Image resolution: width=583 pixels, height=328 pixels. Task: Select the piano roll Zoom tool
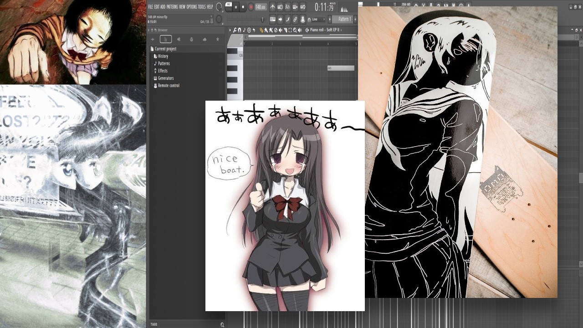tap(295, 30)
